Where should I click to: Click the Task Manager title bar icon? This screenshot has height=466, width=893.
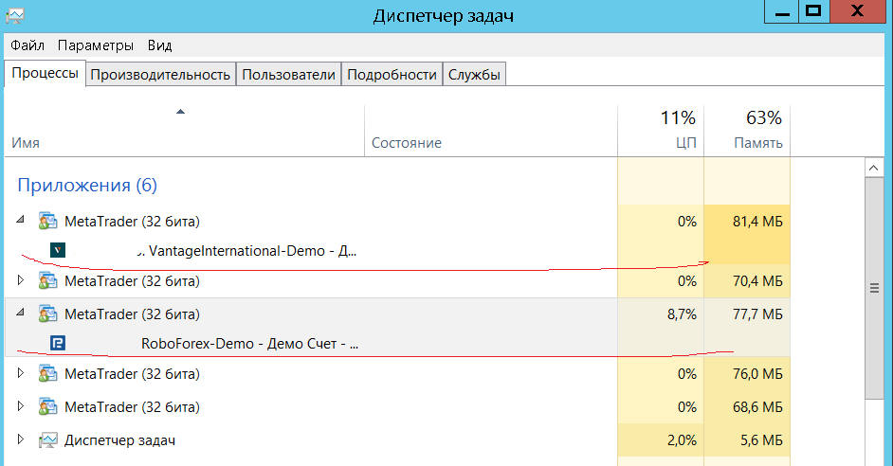[x=15, y=15]
